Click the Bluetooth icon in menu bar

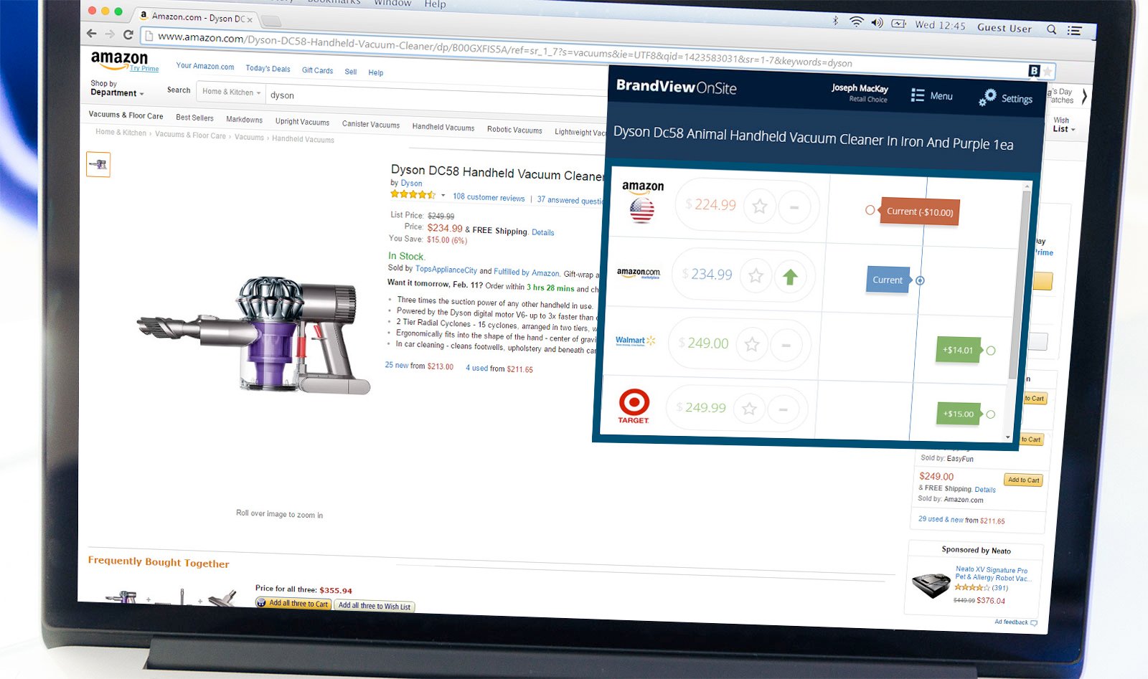click(835, 22)
